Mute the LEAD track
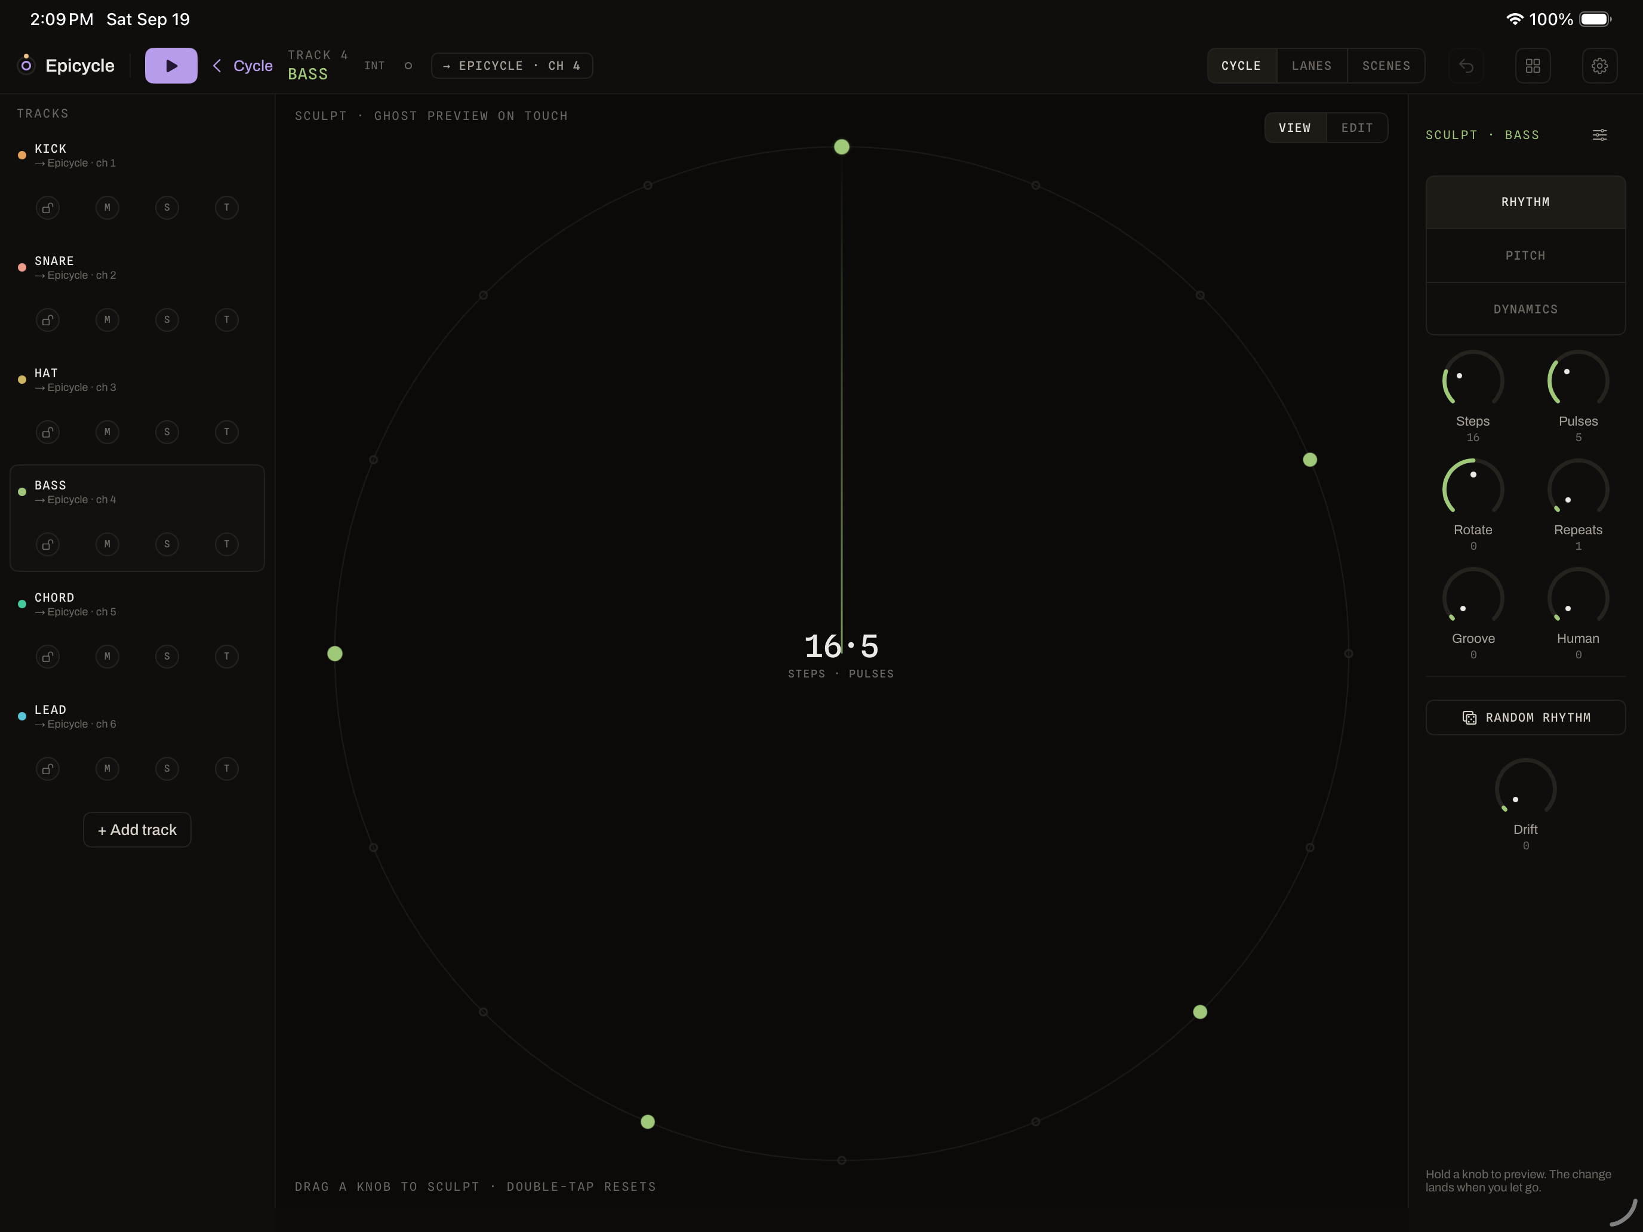The width and height of the screenshot is (1643, 1232). (107, 769)
